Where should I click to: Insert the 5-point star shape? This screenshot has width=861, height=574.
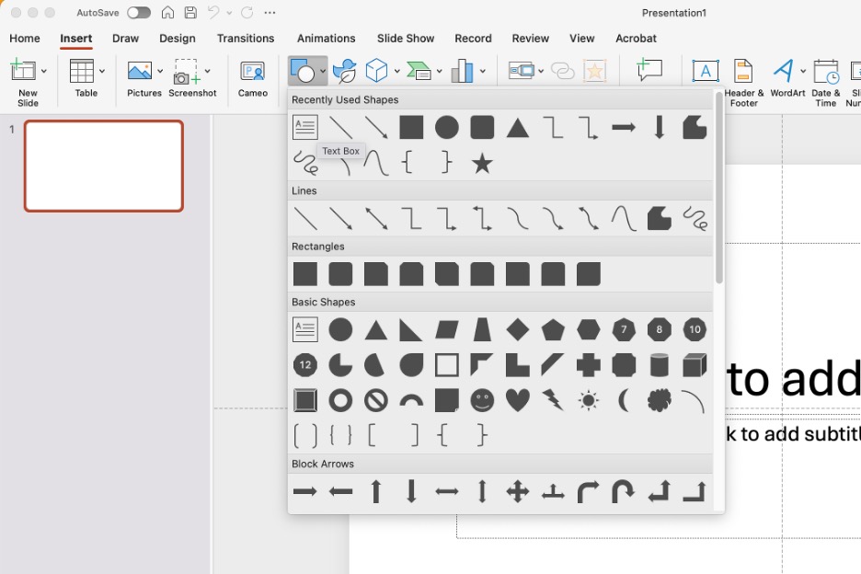(482, 164)
